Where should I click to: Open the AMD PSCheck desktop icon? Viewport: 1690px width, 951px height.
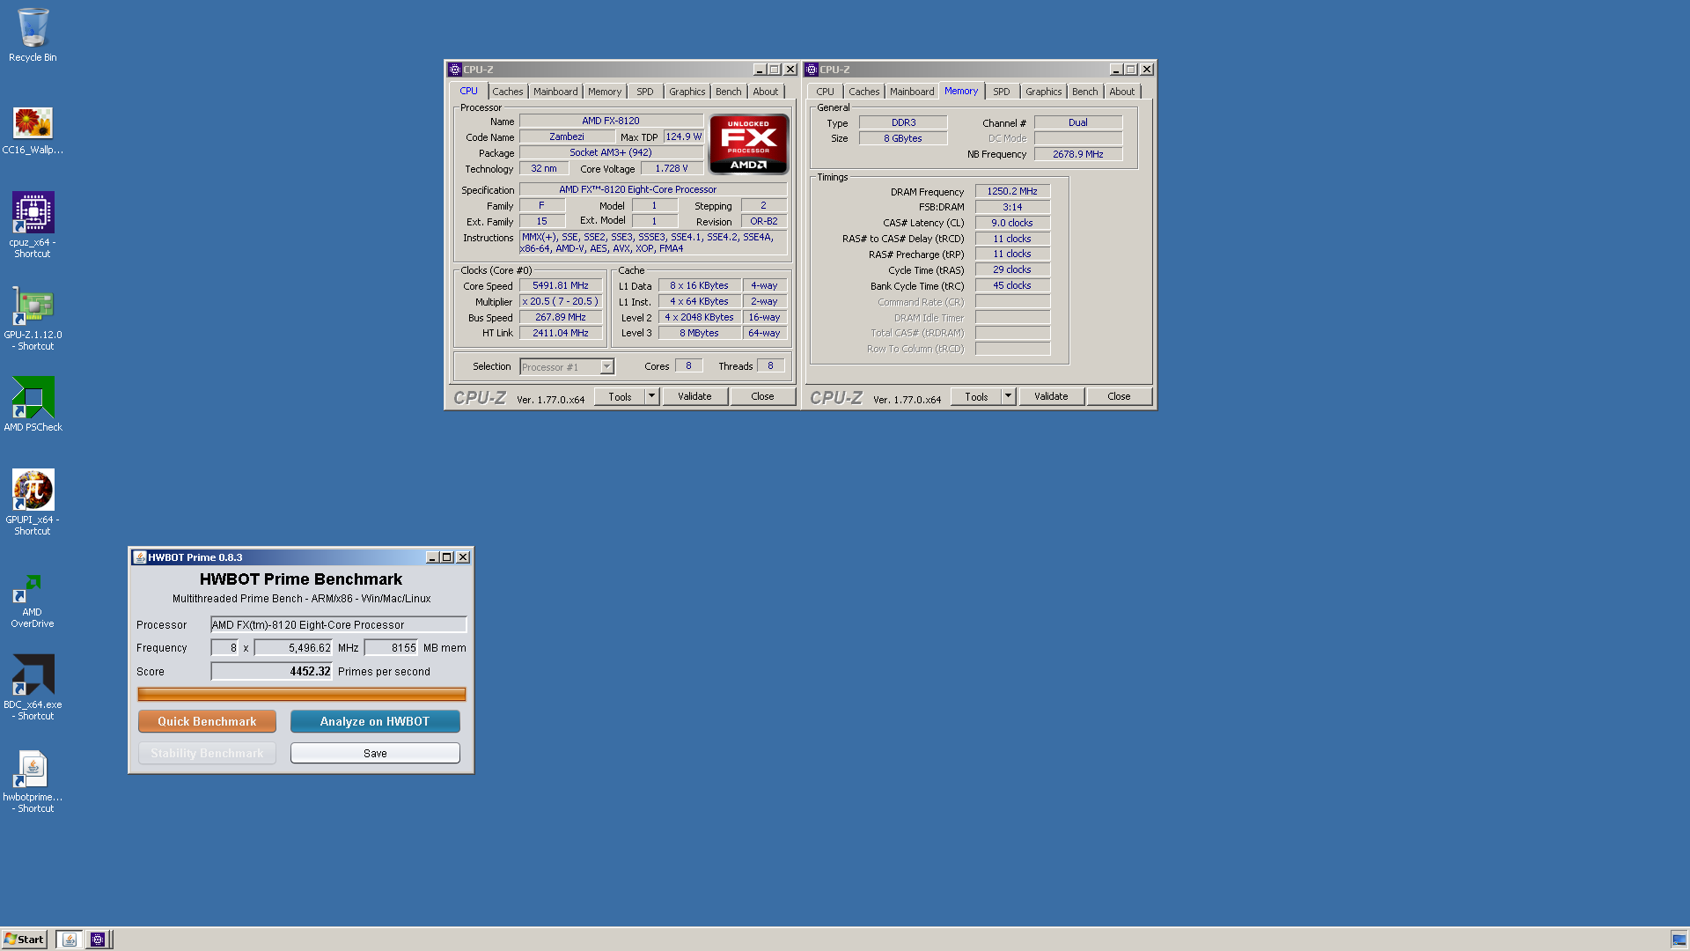33,397
